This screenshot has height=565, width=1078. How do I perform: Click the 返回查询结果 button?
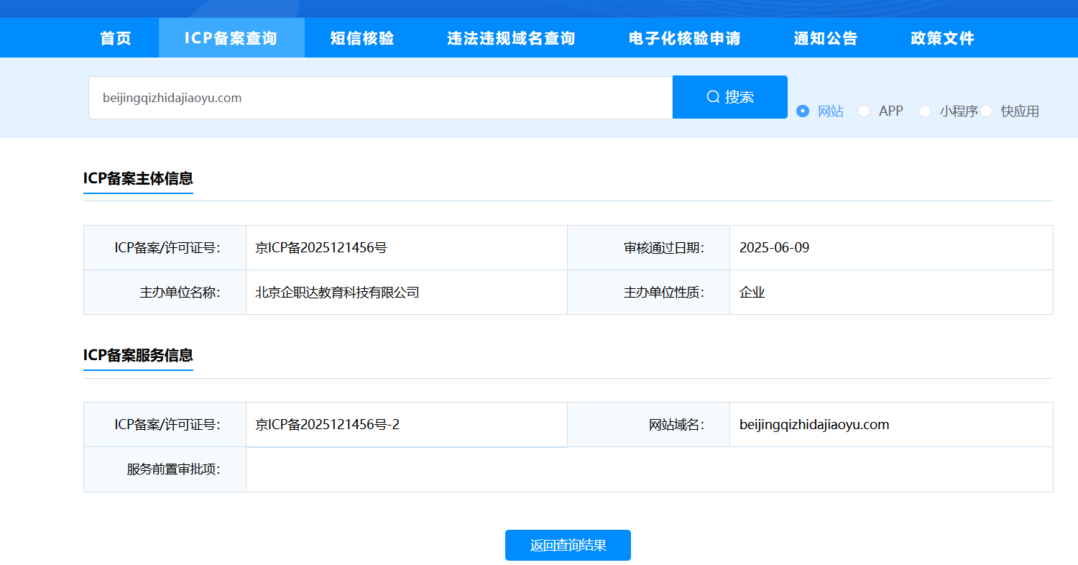click(x=568, y=545)
